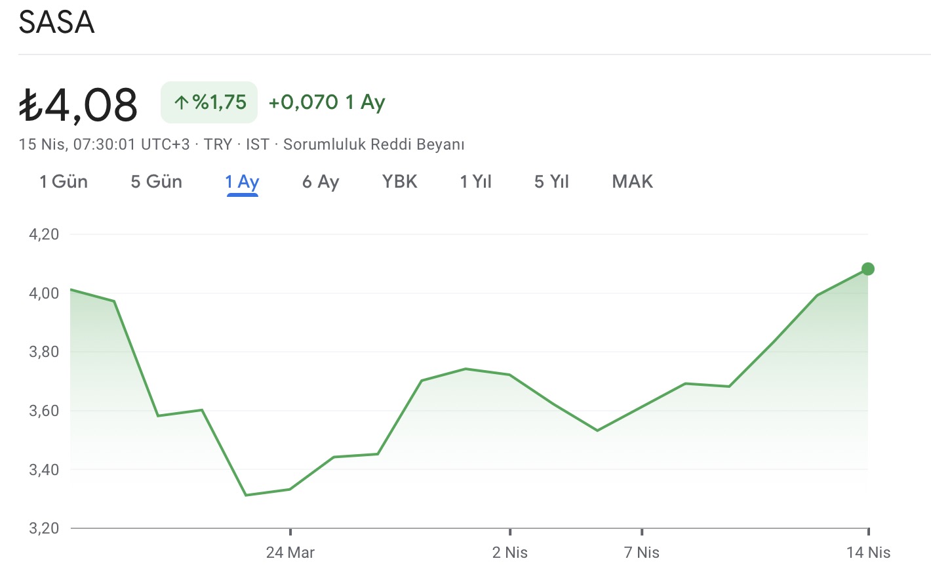Open the Sorumluluk Reddi Beyanı link
931x588 pixels.
click(x=374, y=144)
